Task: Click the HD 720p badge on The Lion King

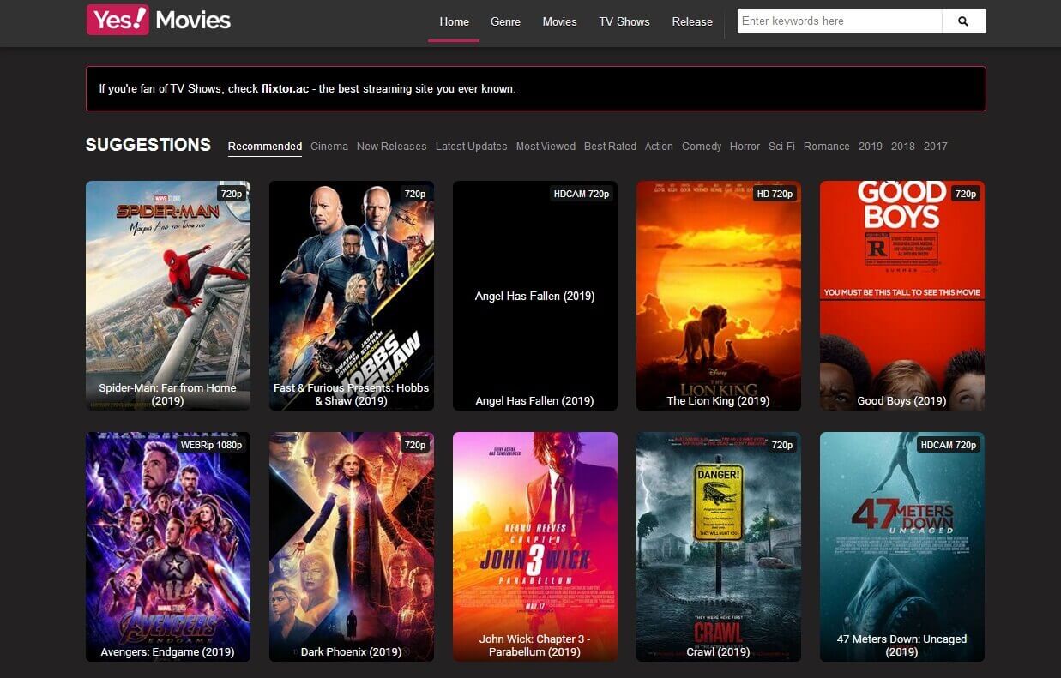Action: [775, 194]
